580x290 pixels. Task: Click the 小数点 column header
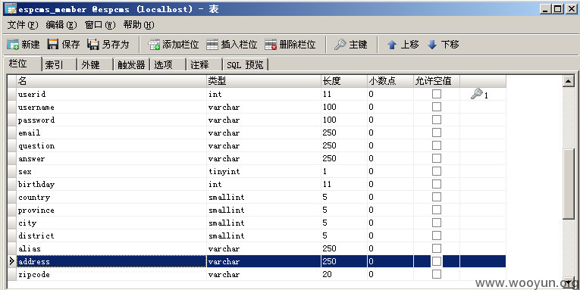390,81
